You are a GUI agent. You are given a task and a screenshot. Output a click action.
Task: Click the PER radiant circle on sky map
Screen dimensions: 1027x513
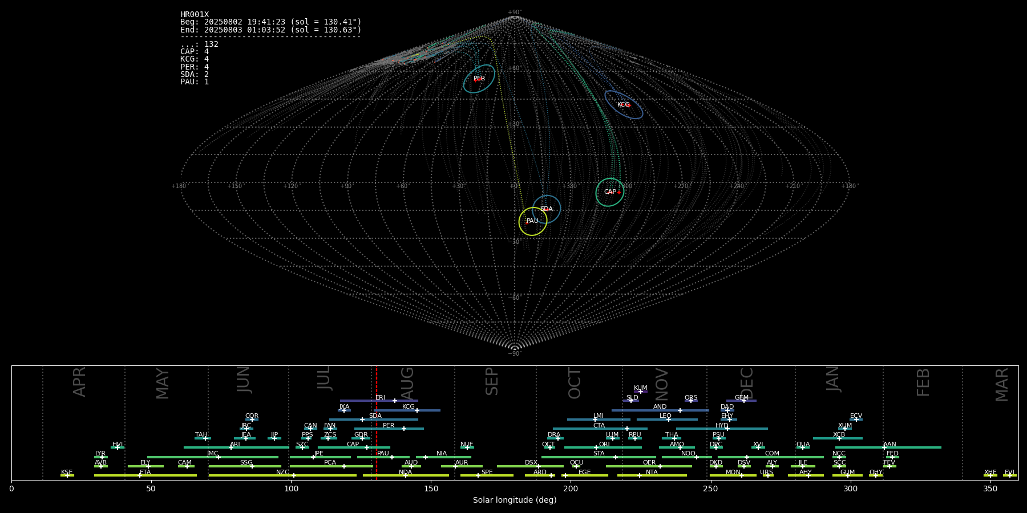[479, 79]
